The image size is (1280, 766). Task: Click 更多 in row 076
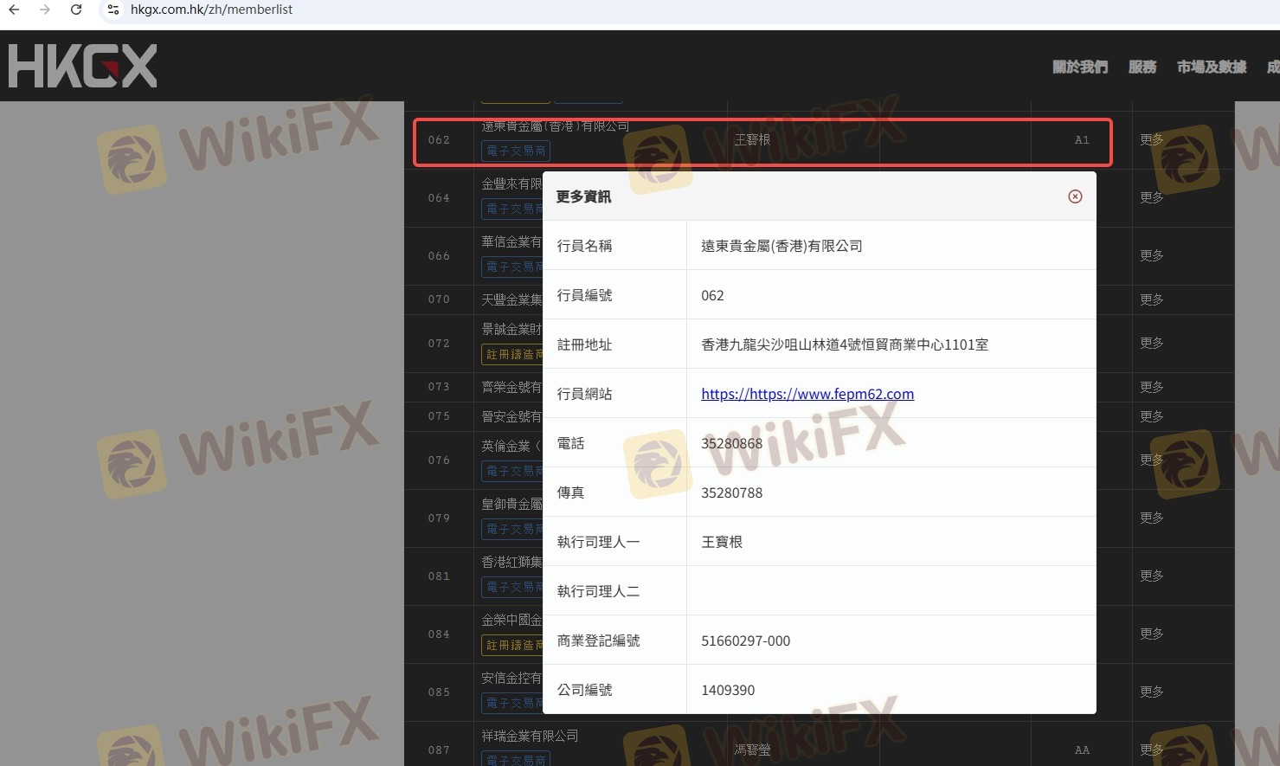pyautogui.click(x=1151, y=460)
